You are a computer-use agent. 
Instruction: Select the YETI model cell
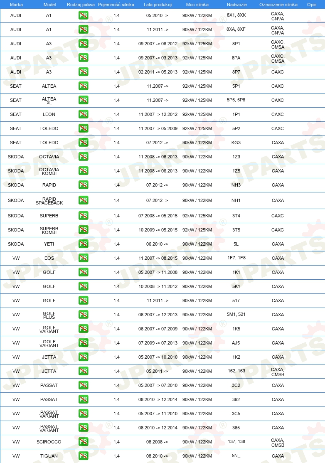tap(49, 244)
